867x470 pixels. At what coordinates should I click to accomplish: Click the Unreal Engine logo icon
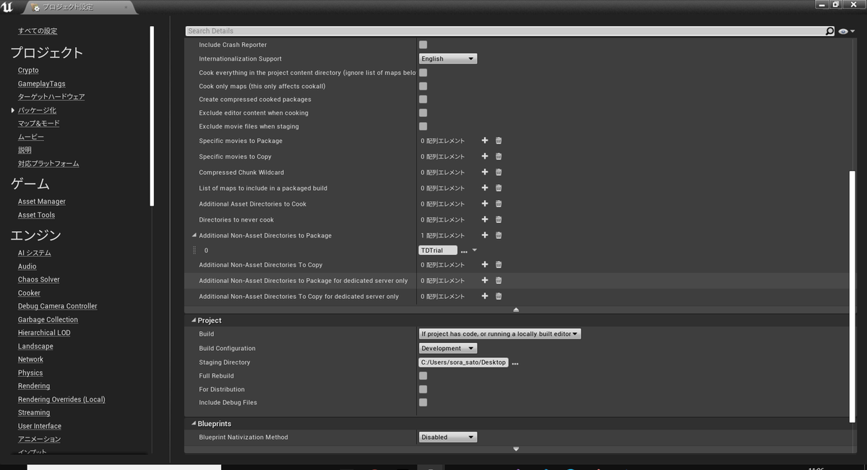[7, 6]
